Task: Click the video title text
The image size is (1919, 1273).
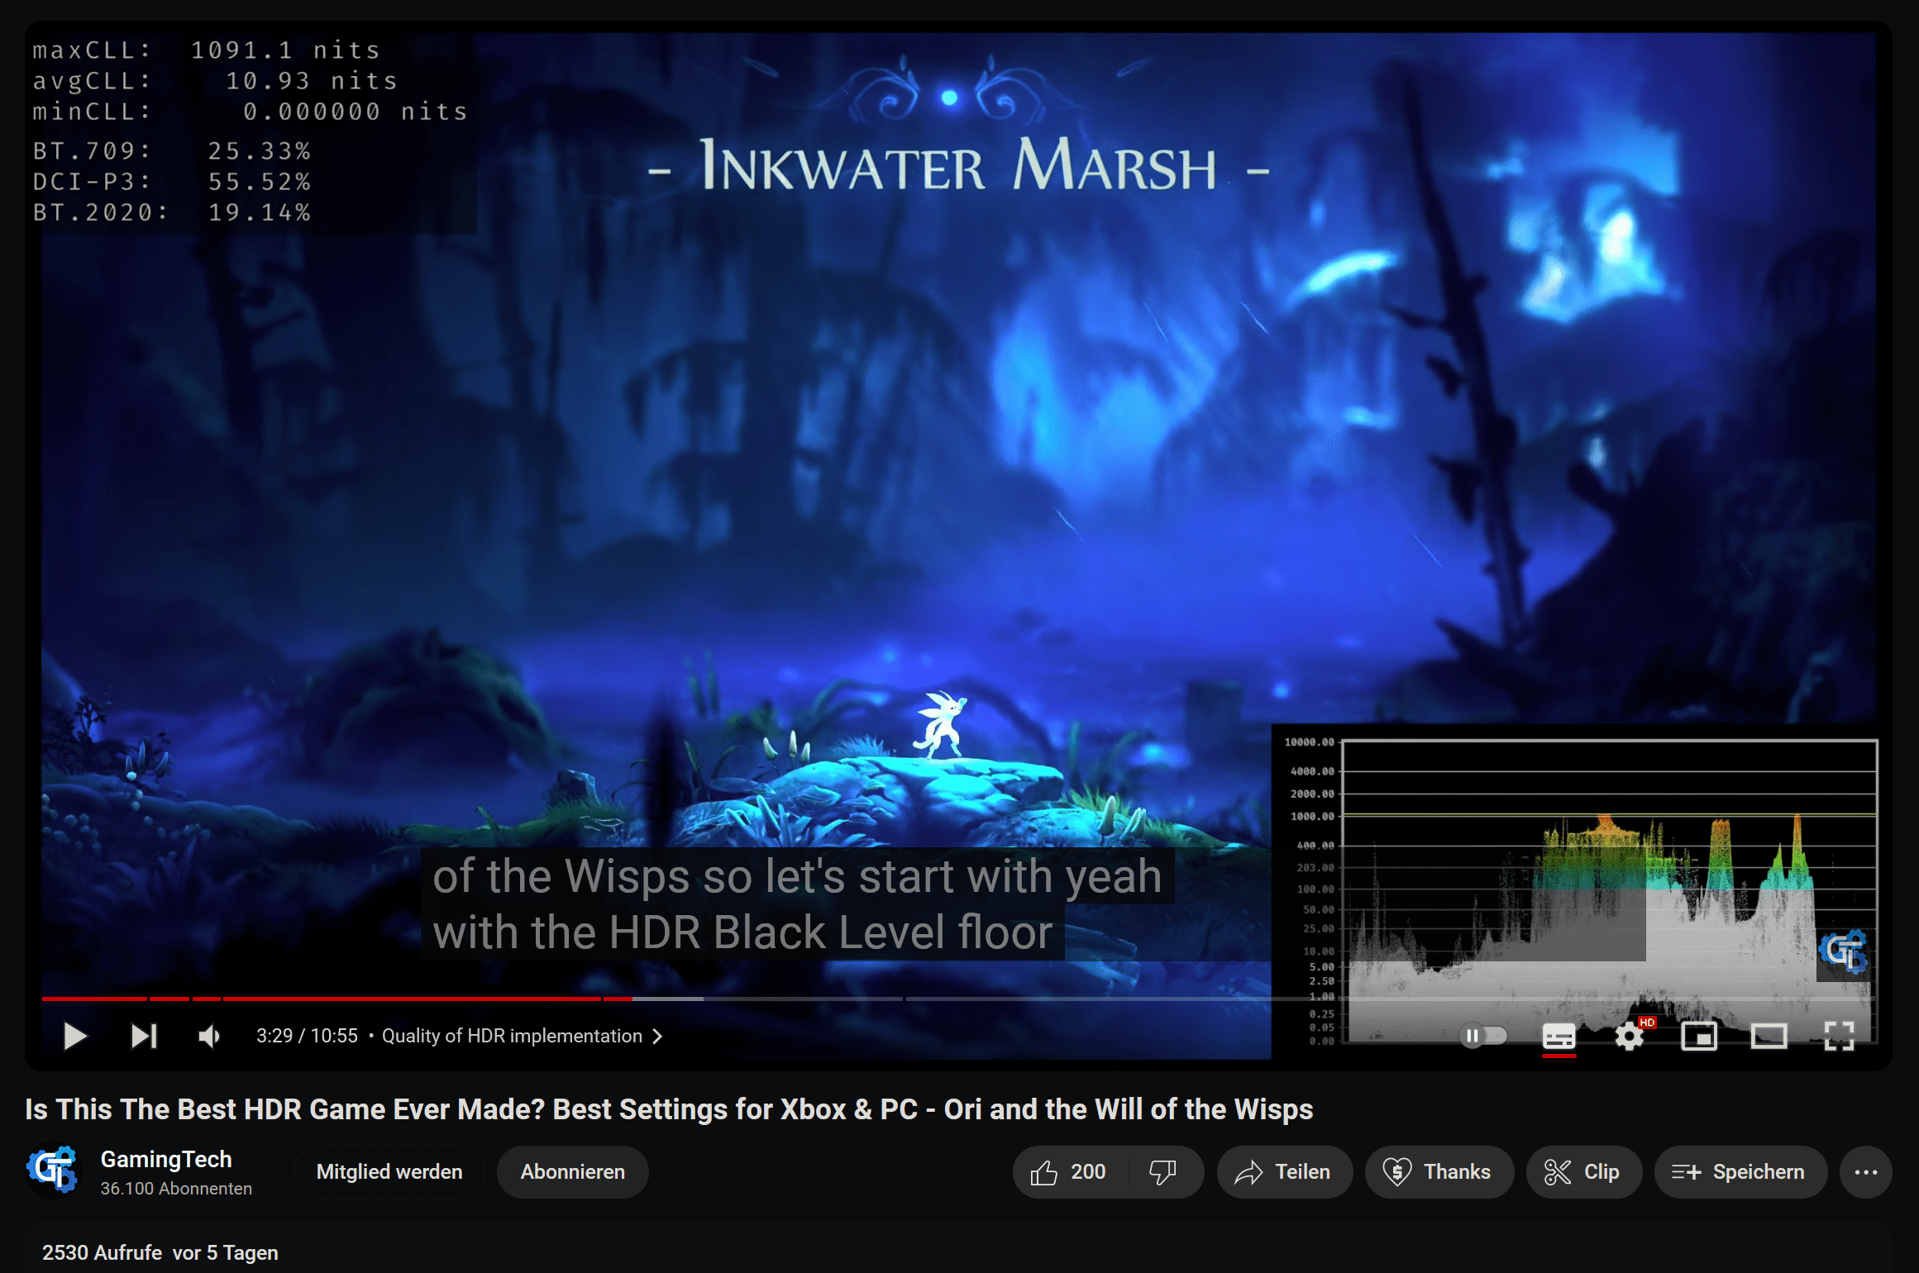Action: point(669,1109)
